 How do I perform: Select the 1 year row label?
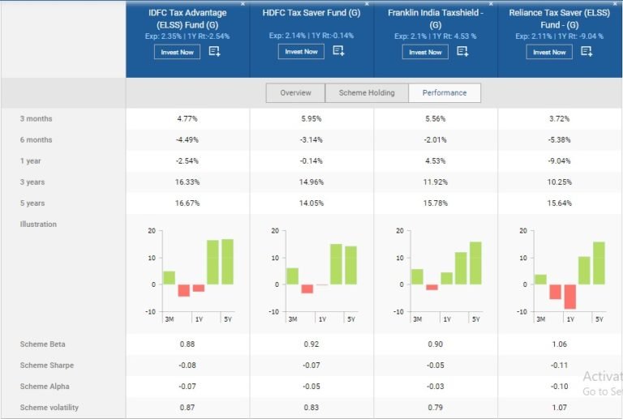(31, 161)
